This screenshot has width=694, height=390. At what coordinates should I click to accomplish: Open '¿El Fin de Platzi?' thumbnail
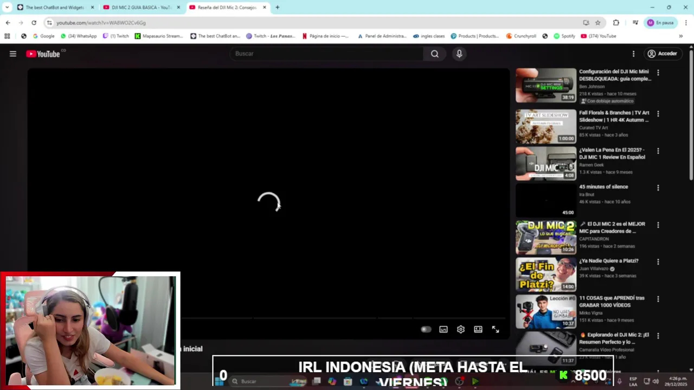coord(546,274)
